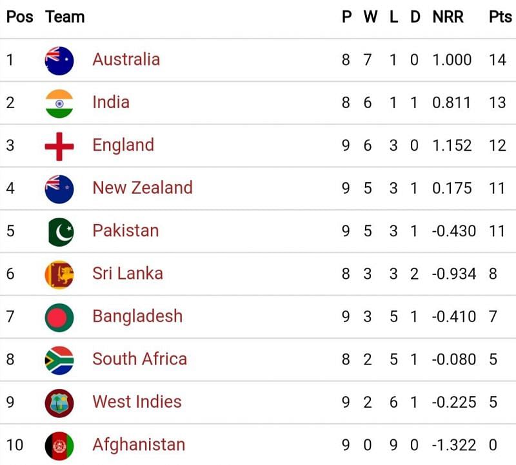Viewport: 516px width, 465px height.
Task: Open the Afghanistan team link
Action: coord(139,444)
